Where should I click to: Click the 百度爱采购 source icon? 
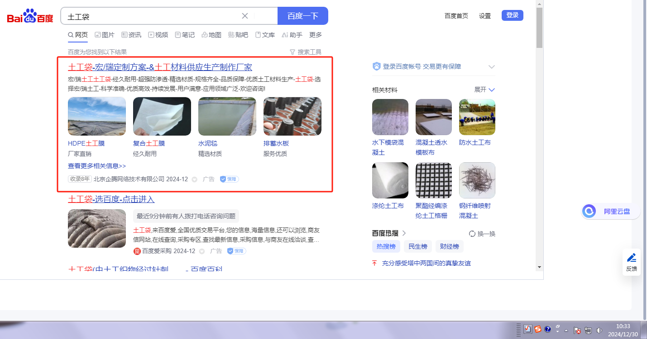(137, 251)
